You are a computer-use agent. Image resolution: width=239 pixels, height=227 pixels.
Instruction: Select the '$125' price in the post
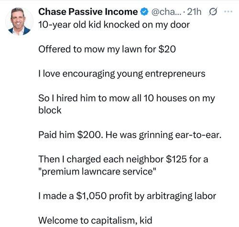(176, 159)
